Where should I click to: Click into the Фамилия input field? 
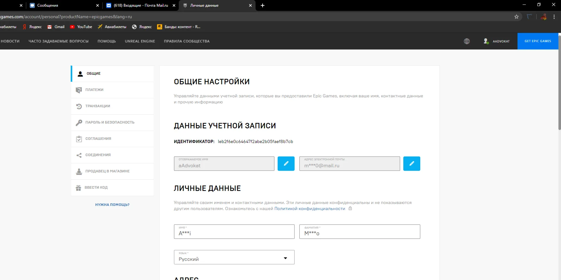[360, 233]
